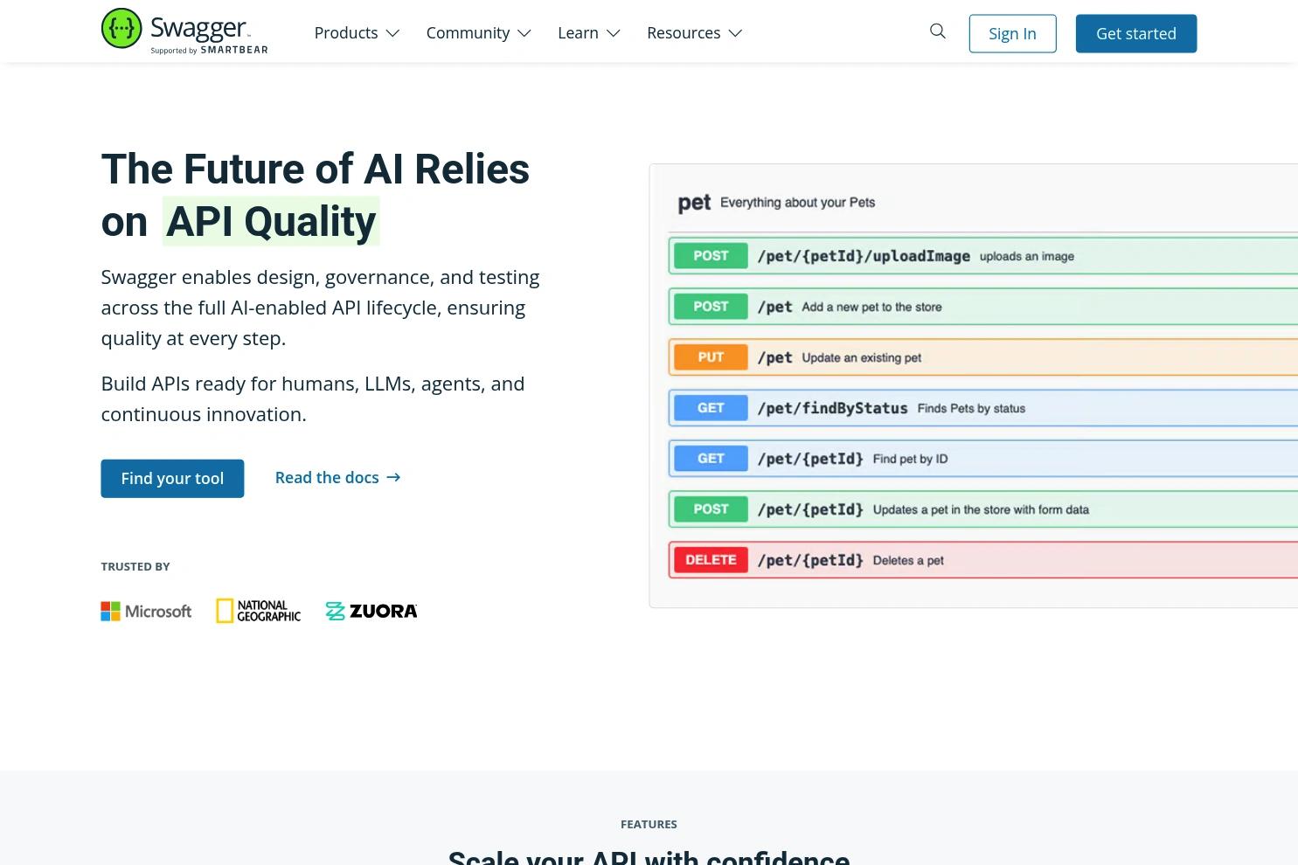Expand PUT /pet Update an existing pet row
Image resolution: width=1298 pixels, height=865 pixels.
pos(983,357)
